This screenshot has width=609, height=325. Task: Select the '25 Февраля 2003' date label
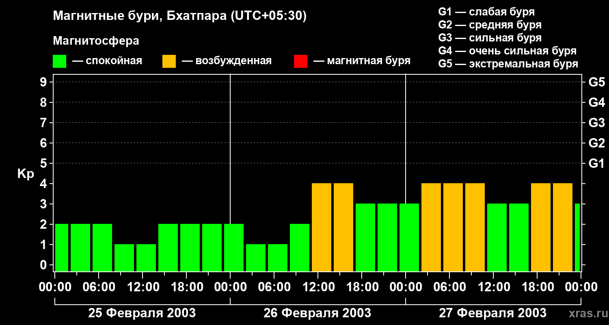142,313
